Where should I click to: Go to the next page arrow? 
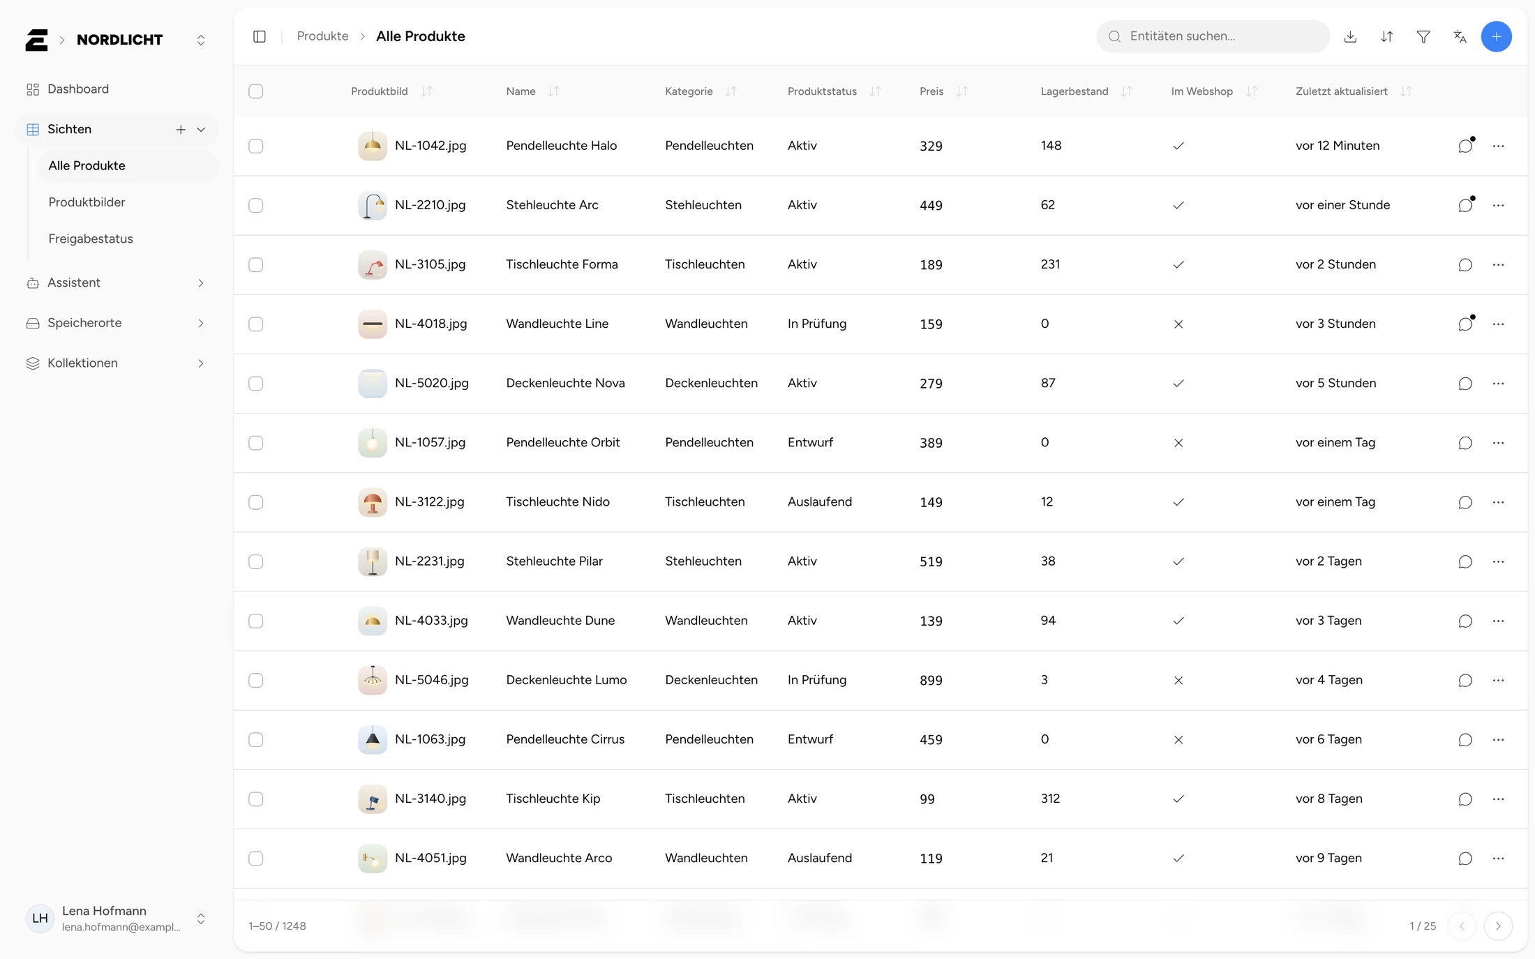point(1498,926)
